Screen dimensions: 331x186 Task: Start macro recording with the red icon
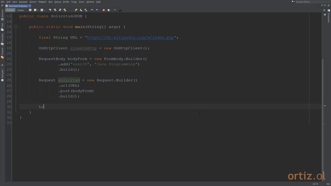coord(103,10)
